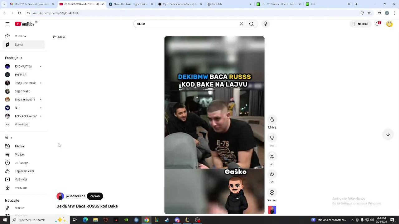Expand the Praćenja section chevron
The width and height of the screenshot is (399, 224).
22,58
